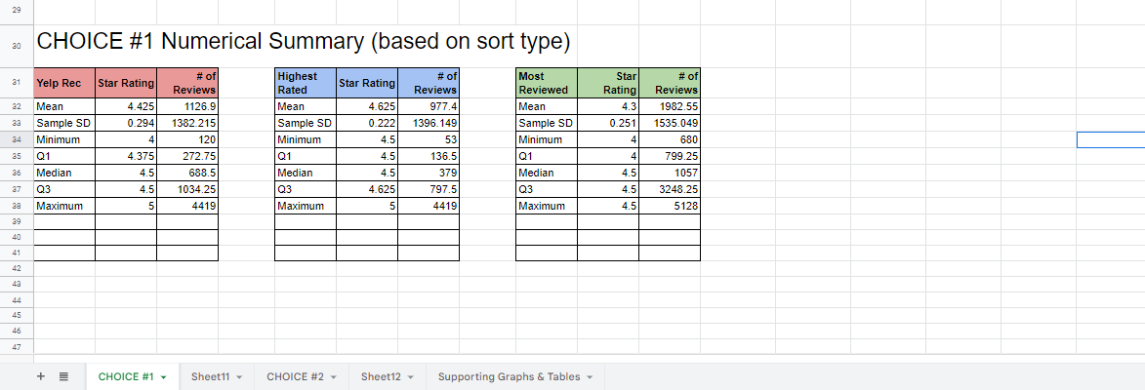
Task: Click the cell with value 272.75
Action: (187, 156)
